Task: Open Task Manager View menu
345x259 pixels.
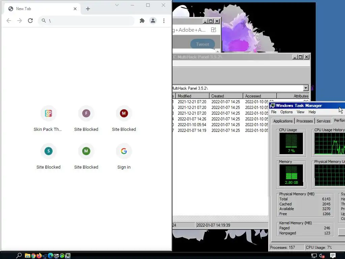Action: pos(300,112)
